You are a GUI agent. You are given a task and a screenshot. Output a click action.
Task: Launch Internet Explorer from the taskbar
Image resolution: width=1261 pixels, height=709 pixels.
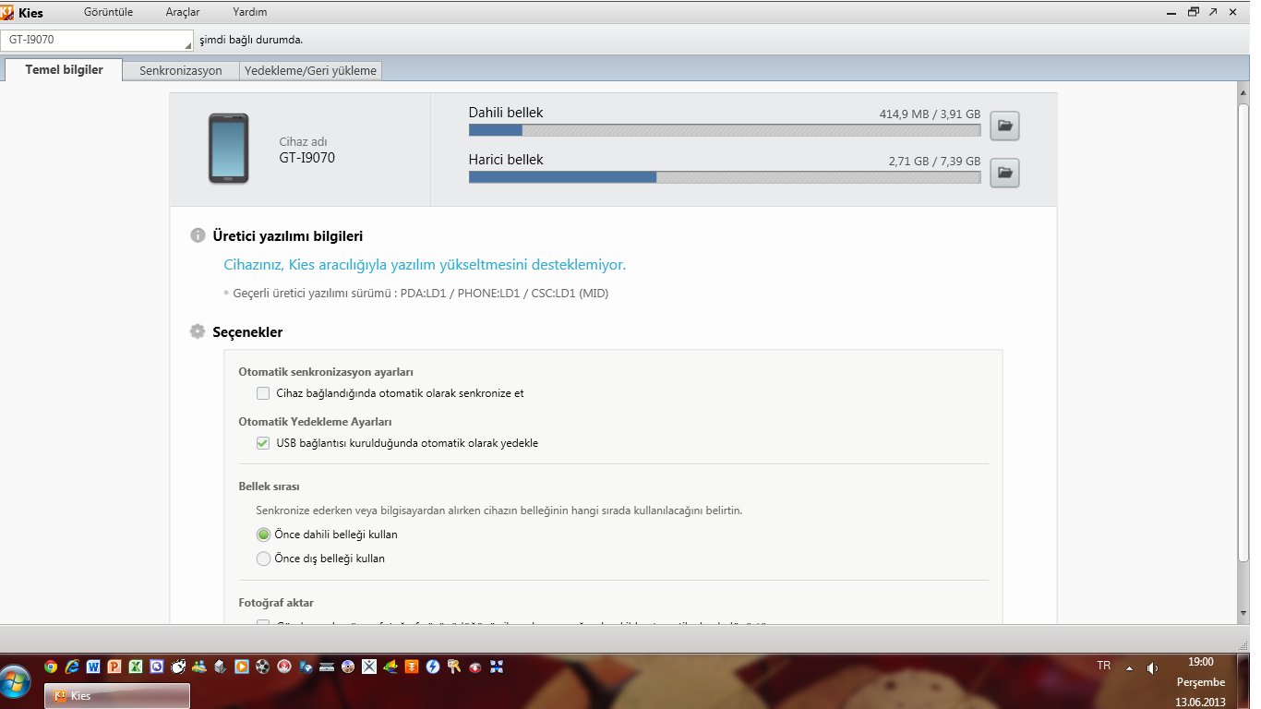pos(72,666)
